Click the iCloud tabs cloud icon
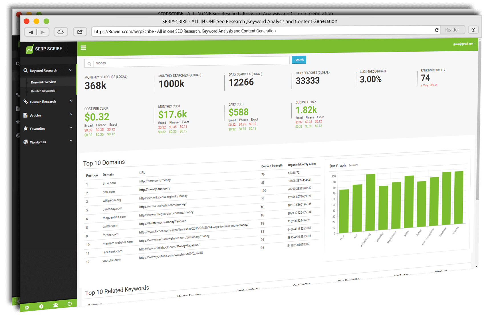The width and height of the screenshot is (494, 324). coord(61,32)
